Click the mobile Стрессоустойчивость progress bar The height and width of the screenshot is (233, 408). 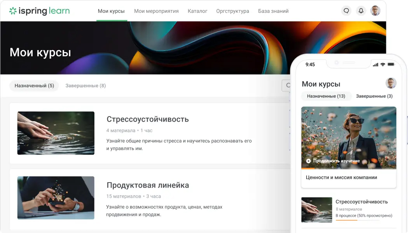357,220
